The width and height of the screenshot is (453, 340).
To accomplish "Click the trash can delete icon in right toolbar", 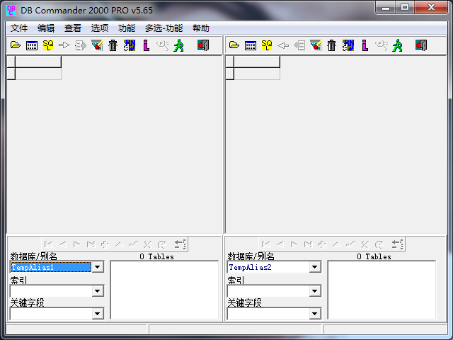I will [332, 45].
